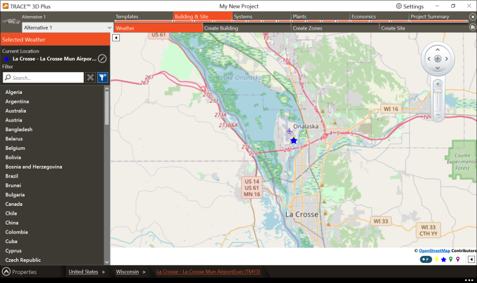Clear the filter with the X icon
Viewport: 477px width, 283px height.
(90, 77)
